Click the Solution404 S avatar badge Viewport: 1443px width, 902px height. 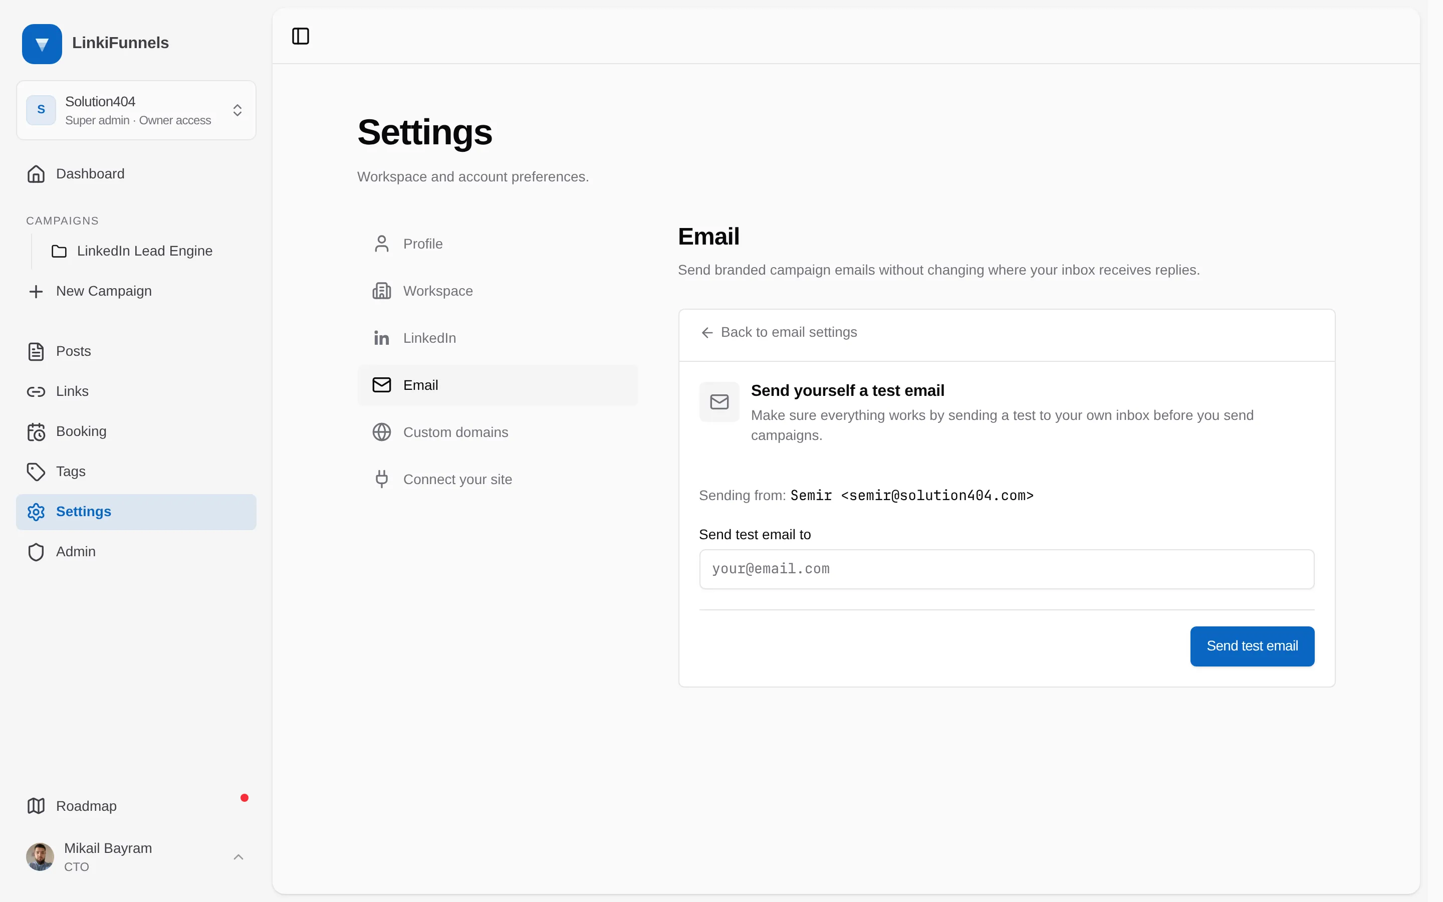point(41,110)
